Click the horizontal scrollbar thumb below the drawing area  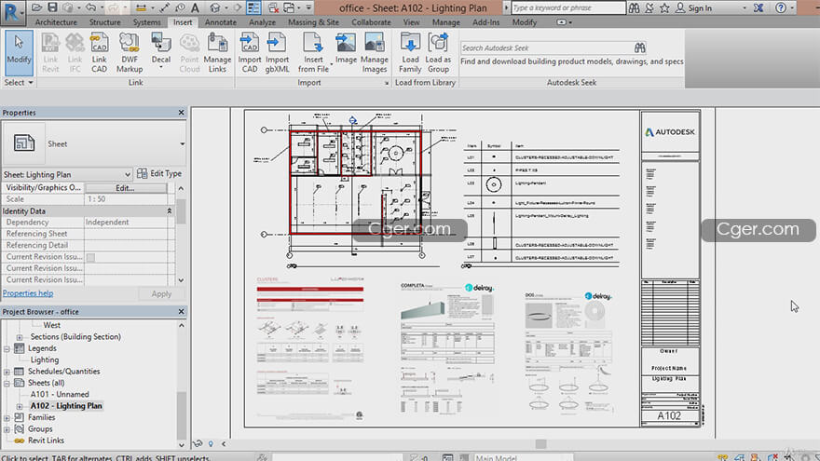[x=540, y=443]
